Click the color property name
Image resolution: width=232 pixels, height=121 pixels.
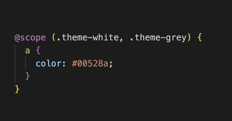pyautogui.click(x=48, y=63)
